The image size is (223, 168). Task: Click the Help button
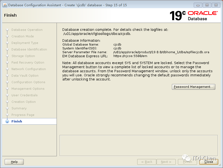click(x=14, y=162)
